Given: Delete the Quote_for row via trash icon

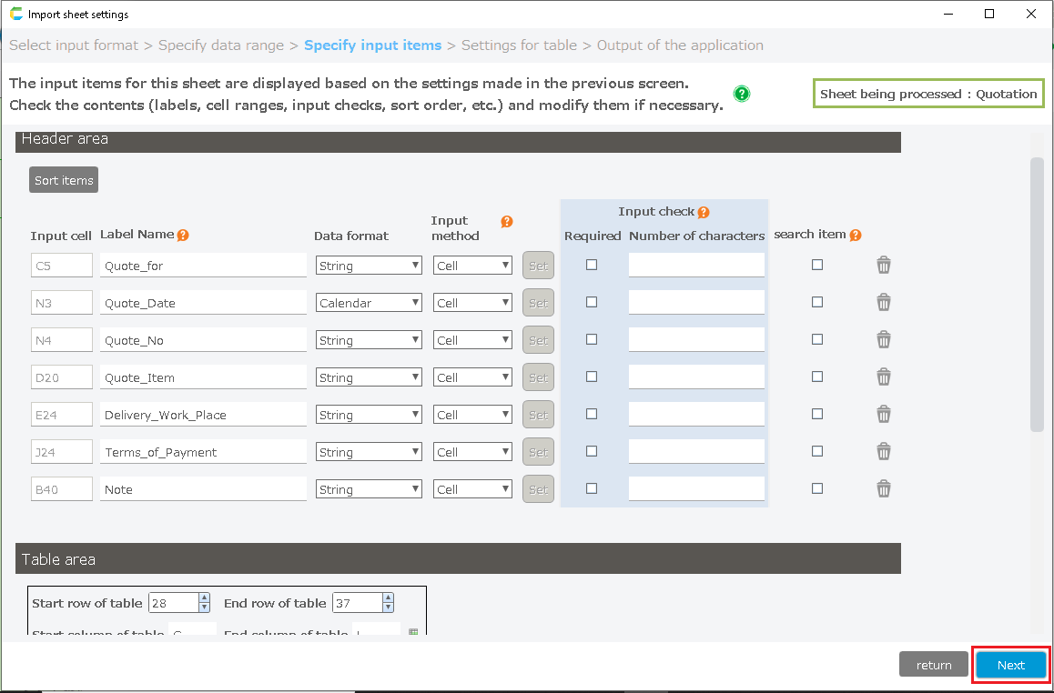Looking at the screenshot, I should 883,265.
